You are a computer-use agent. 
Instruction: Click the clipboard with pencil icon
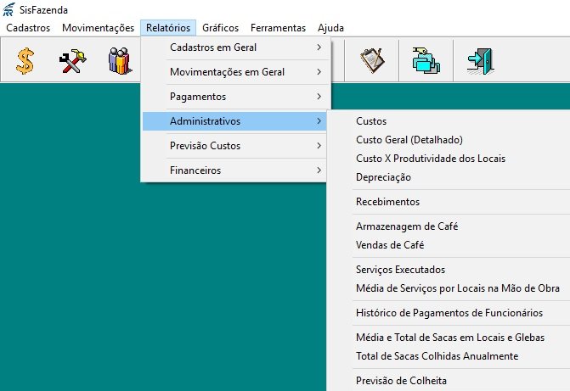pyautogui.click(x=372, y=61)
